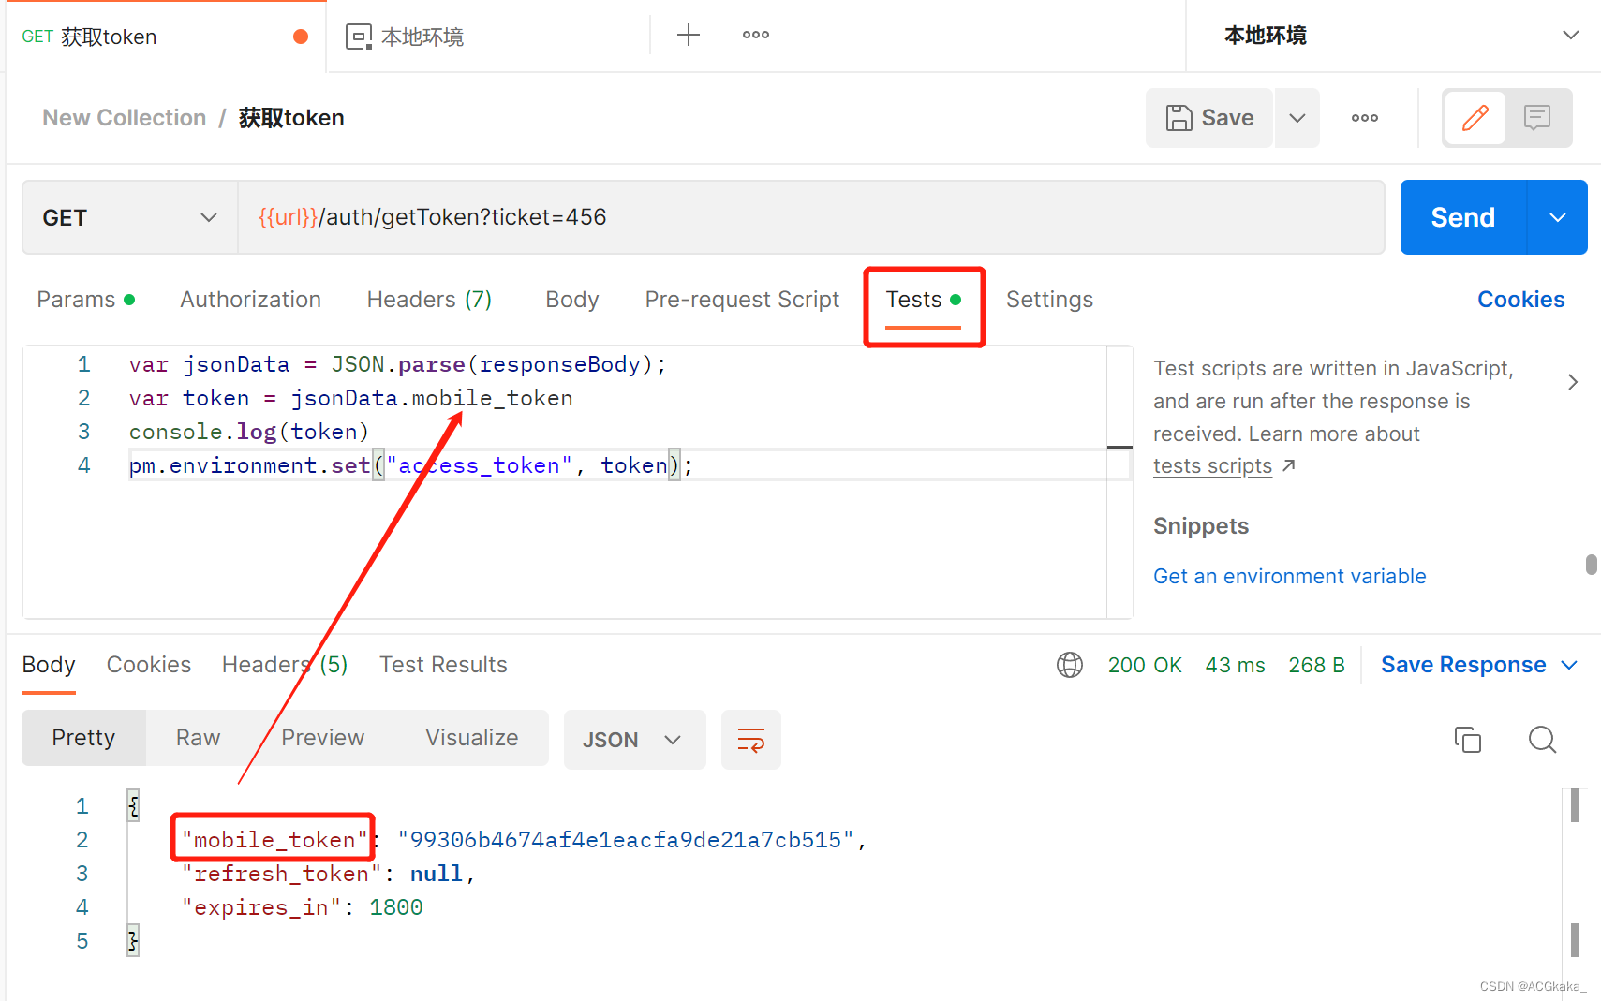Switch response view to Pretty
This screenshot has width=1601, height=1001.
(x=83, y=738)
